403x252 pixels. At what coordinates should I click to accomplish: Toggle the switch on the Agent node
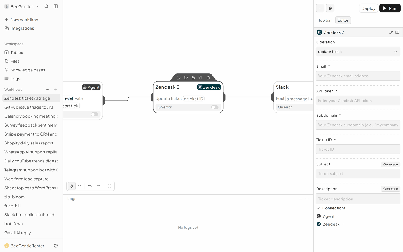coord(94,114)
